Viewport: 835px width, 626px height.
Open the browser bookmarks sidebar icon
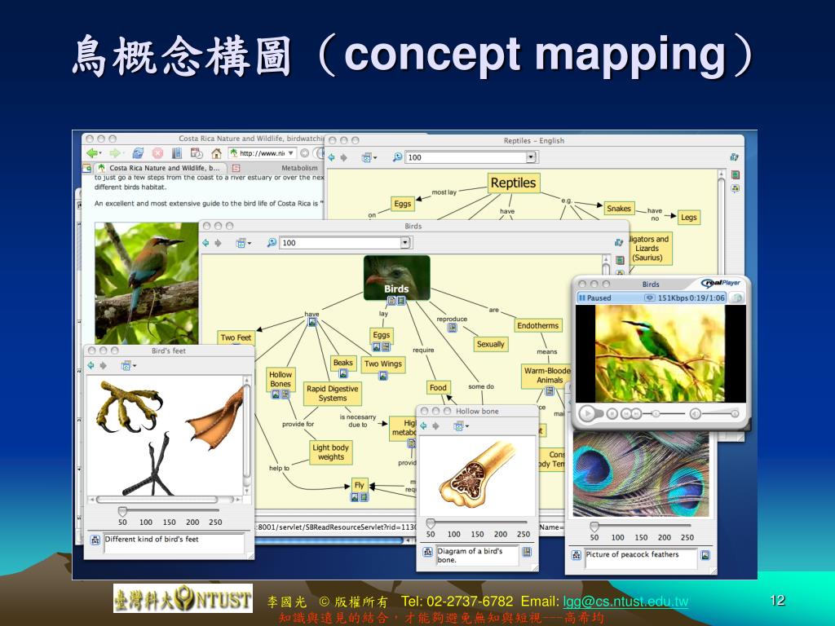(177, 153)
